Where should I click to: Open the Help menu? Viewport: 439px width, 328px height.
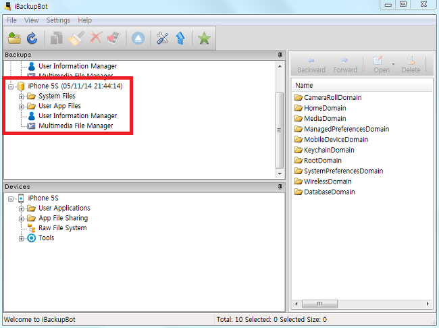pyautogui.click(x=85, y=20)
